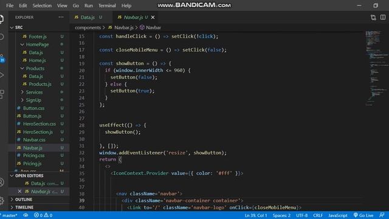Viewport: 389px width, 219px height.
Task: Open Footer.js in the explorer
Action: click(x=38, y=36)
